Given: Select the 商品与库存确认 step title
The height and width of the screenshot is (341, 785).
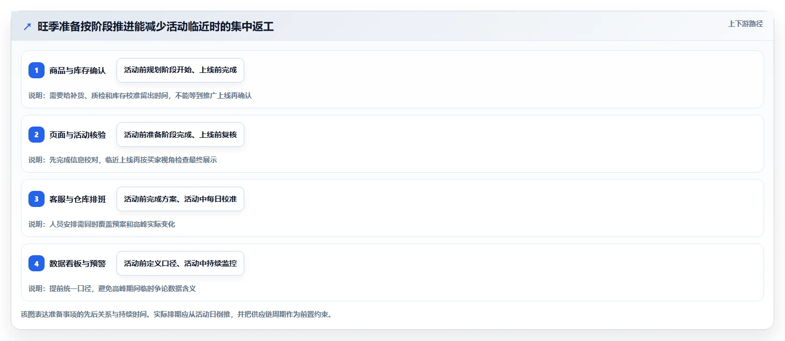Looking at the screenshot, I should (77, 70).
